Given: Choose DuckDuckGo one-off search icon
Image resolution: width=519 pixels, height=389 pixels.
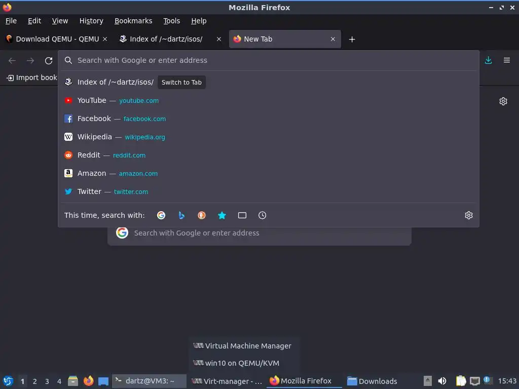Looking at the screenshot, I should coord(202,215).
